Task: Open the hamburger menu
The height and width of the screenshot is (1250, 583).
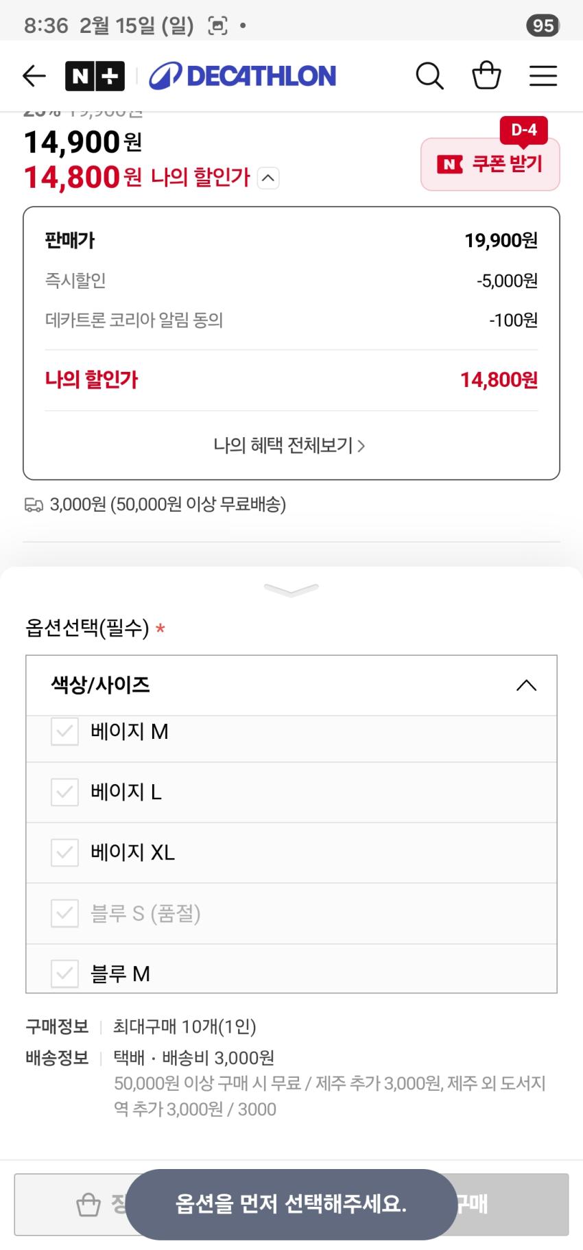Action: tap(543, 75)
